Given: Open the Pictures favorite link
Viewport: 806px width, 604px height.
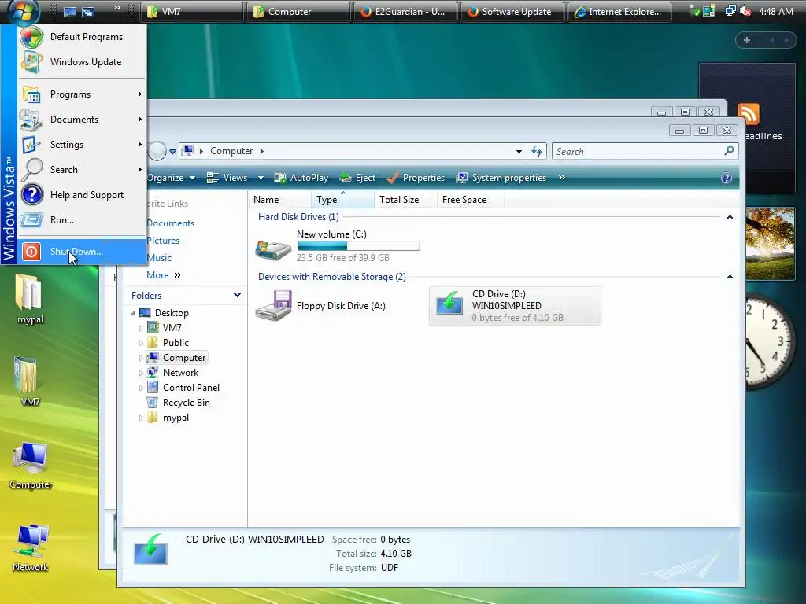Looking at the screenshot, I should [163, 241].
